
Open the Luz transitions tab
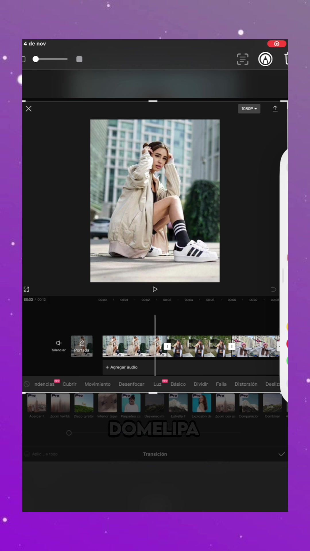coord(157,384)
